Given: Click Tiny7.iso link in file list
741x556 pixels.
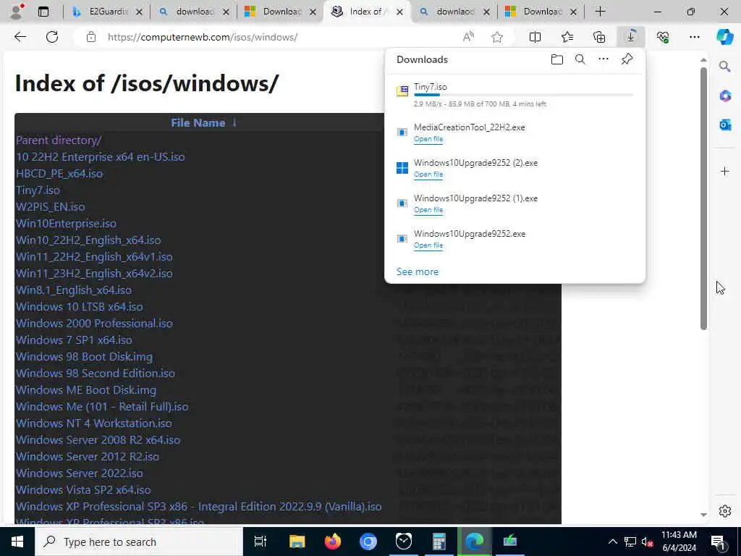Looking at the screenshot, I should (38, 190).
